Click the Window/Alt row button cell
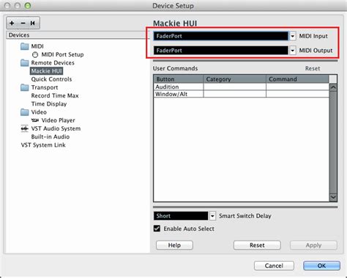The image size is (347, 278). [x=179, y=94]
